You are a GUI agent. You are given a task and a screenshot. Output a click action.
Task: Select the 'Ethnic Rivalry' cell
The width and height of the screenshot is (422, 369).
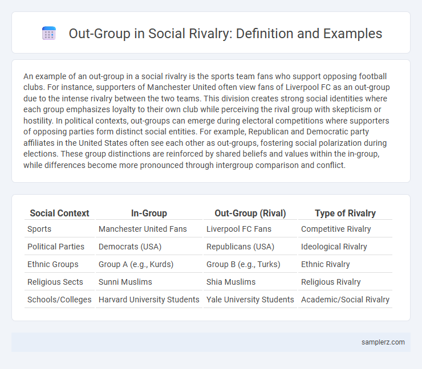tap(345, 264)
